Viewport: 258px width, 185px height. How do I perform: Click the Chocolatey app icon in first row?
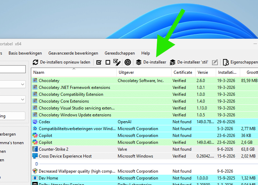pyautogui.click(x=35, y=80)
